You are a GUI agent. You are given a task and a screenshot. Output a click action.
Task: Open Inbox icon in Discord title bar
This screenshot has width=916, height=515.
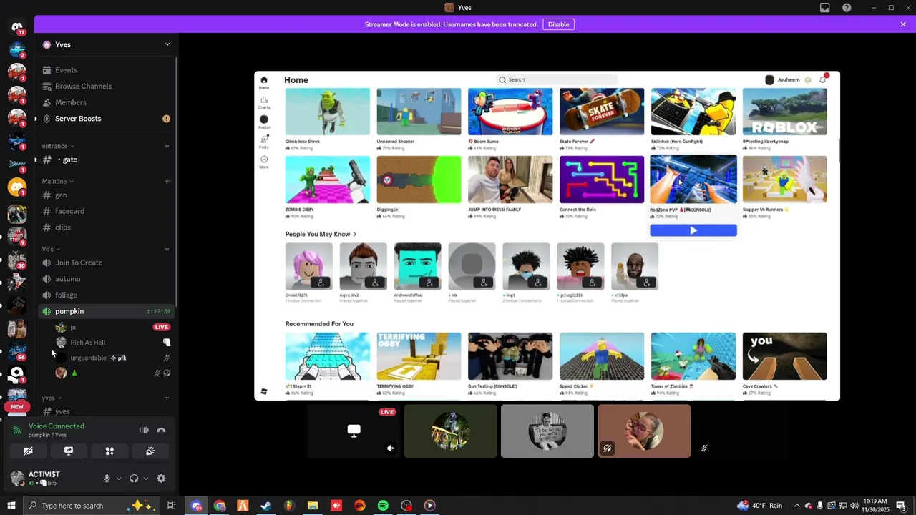coord(825,8)
